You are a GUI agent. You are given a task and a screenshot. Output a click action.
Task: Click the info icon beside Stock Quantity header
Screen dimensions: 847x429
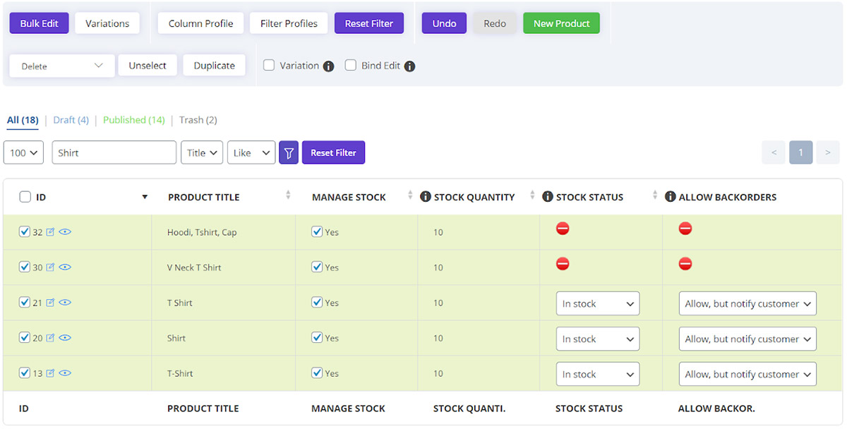click(x=426, y=196)
